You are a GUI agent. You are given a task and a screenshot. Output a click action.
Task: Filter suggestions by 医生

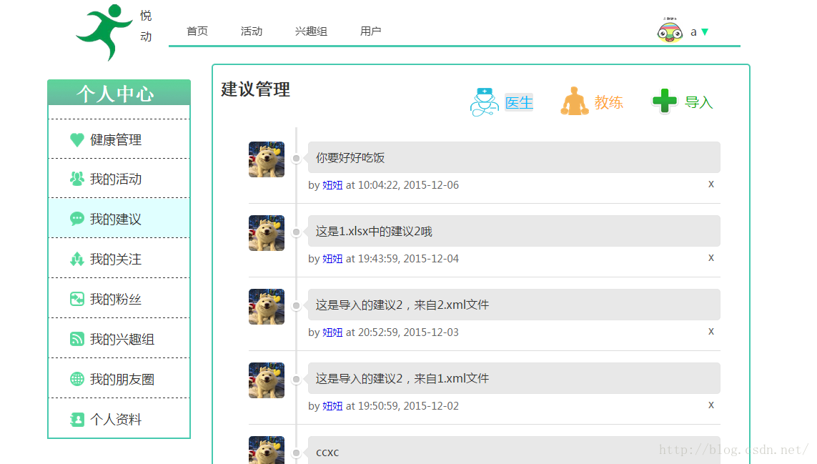(x=519, y=102)
